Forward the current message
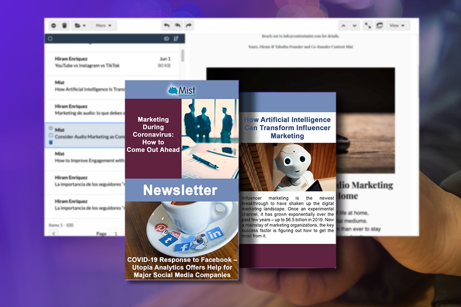The image size is (461, 307). 188,25
